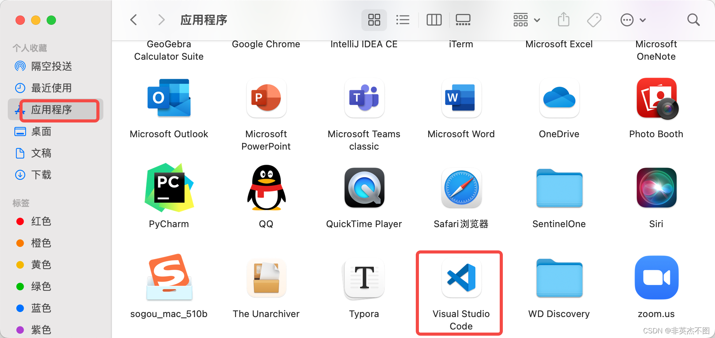
Task: Switch to column view
Action: 434,20
